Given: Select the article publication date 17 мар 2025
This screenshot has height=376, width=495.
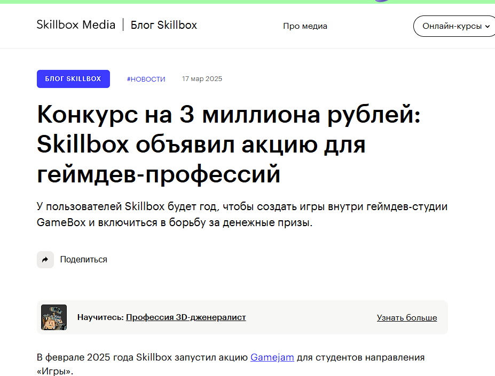Looking at the screenshot, I should 202,78.
